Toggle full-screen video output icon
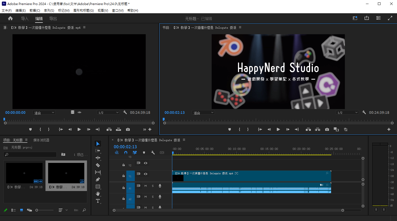Image resolution: width=397 pixels, height=221 pixels. [390, 18]
